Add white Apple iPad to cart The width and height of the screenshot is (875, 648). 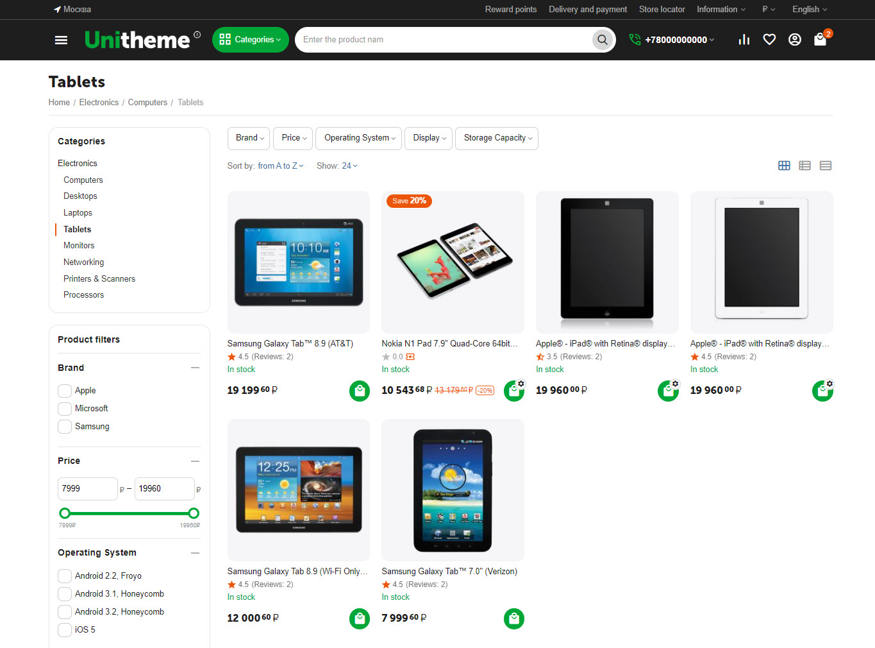coord(822,391)
